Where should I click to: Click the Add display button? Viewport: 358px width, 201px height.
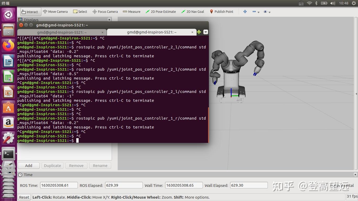[29, 165]
